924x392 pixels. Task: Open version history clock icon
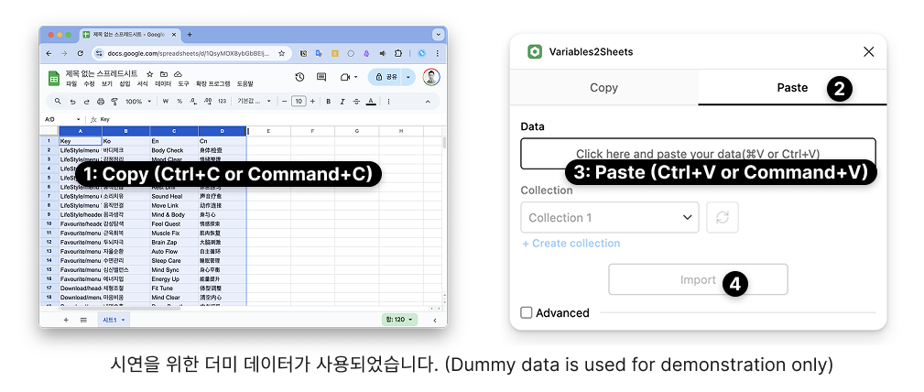click(x=299, y=77)
